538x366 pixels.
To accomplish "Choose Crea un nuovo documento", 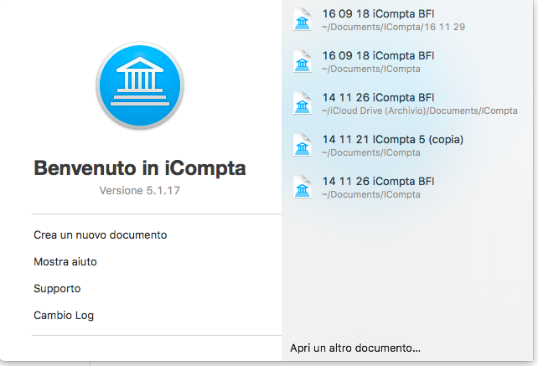I will point(101,235).
